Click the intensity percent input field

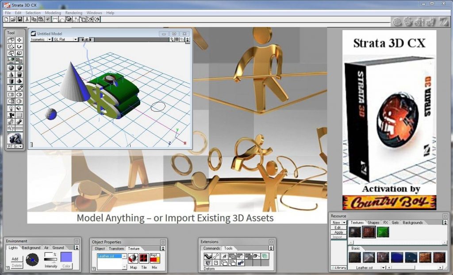[49, 255]
